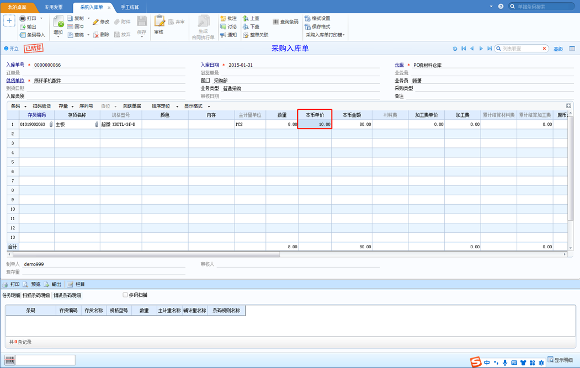Close the 采购入库单 tab
The image size is (580, 368).
pyautogui.click(x=109, y=7)
